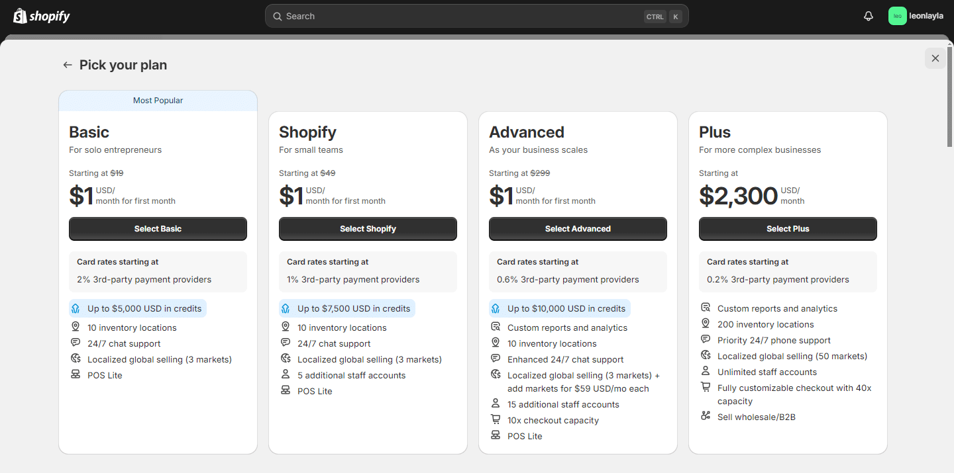Select the Shopify plan
The image size is (954, 473).
(368, 228)
